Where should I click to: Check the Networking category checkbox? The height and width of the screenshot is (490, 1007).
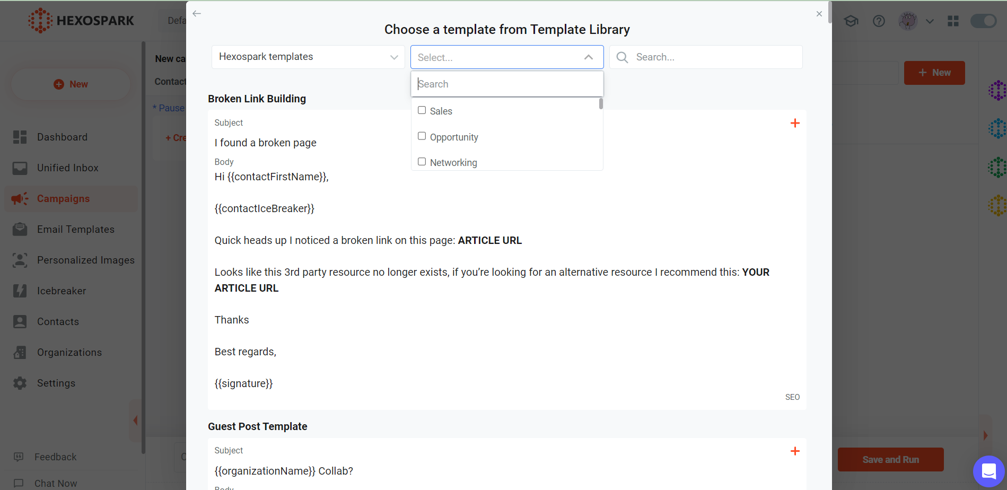point(422,162)
